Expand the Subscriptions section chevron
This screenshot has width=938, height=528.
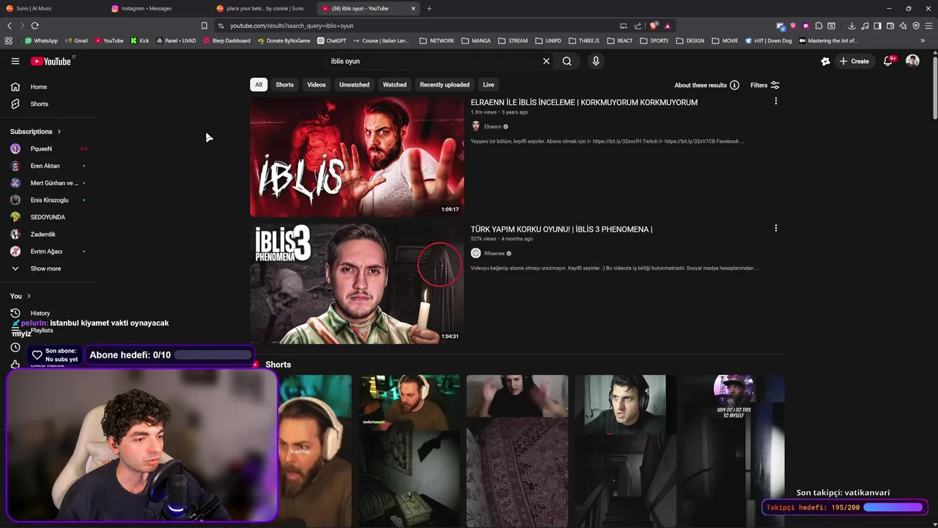[x=59, y=131]
